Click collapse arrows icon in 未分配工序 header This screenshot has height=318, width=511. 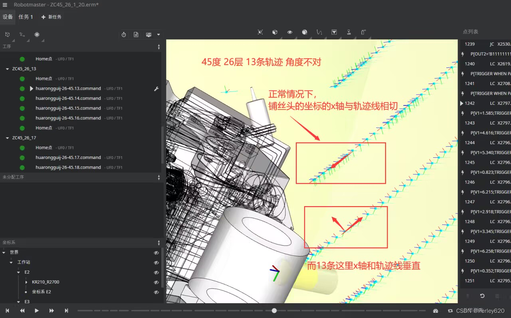point(159,177)
